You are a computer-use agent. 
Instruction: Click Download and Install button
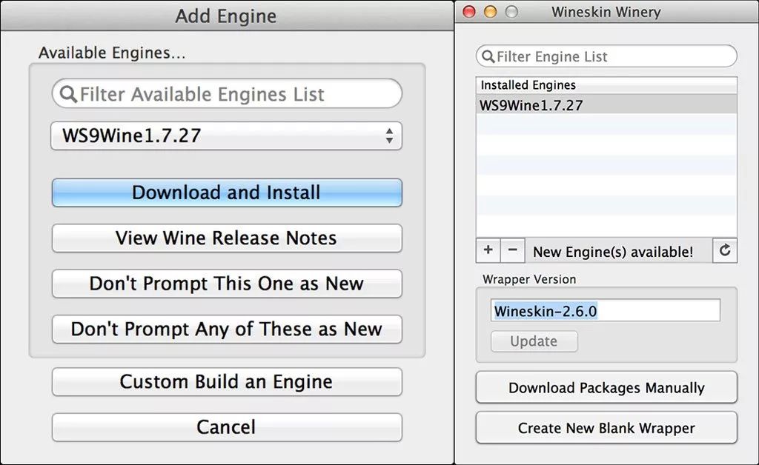(x=227, y=193)
